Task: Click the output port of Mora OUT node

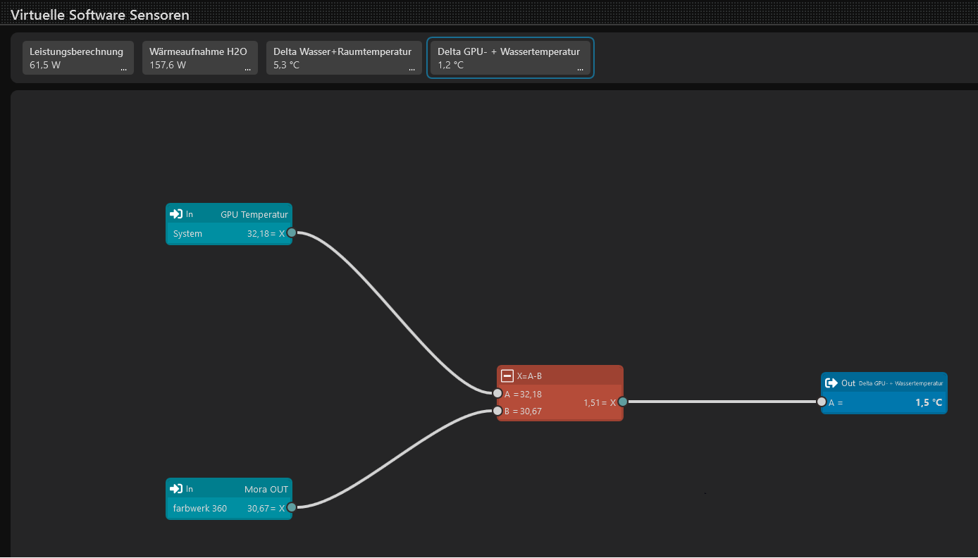Action: point(292,507)
